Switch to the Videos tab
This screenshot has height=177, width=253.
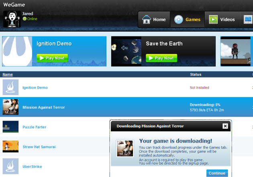[222, 20]
